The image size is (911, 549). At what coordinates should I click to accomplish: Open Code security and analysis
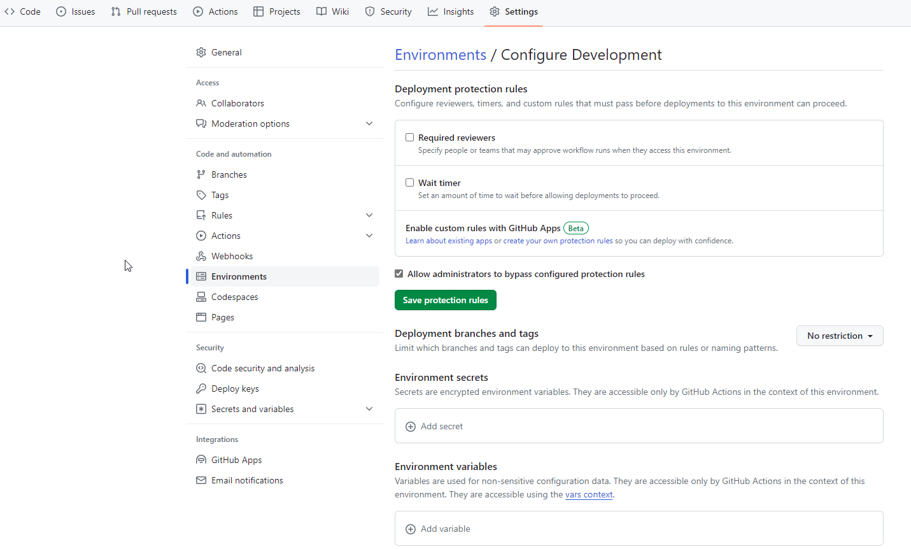coord(285,368)
